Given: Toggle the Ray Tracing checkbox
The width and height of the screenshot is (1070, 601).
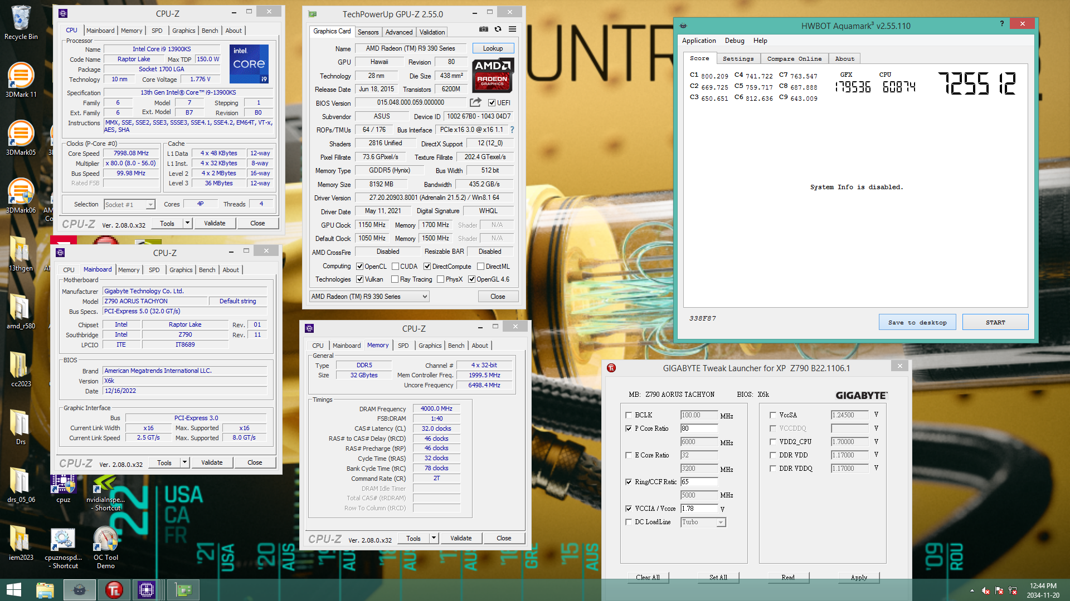Looking at the screenshot, I should click(x=395, y=279).
